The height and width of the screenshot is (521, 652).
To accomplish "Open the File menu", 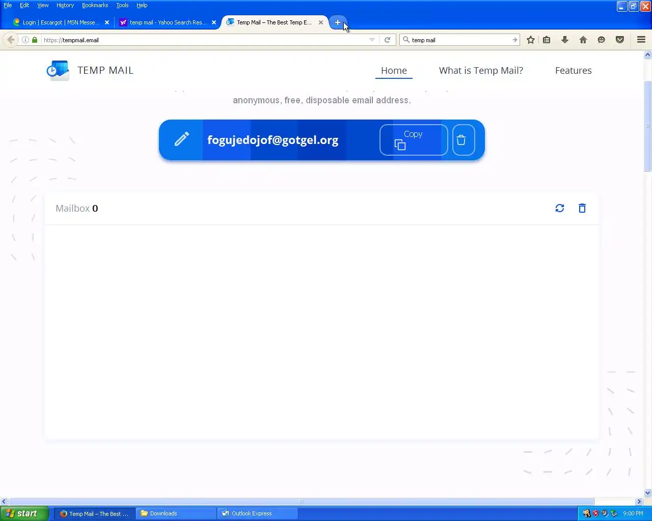I will click(8, 5).
